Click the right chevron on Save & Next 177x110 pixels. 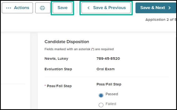(170, 8)
